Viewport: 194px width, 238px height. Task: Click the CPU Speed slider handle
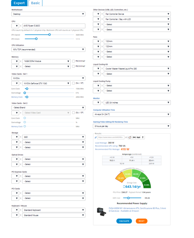pos(50,35)
